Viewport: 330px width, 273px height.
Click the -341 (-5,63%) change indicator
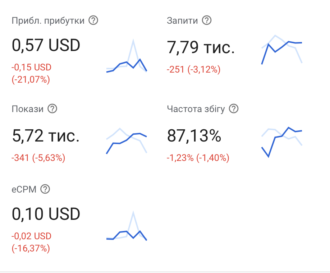pyautogui.click(x=38, y=158)
